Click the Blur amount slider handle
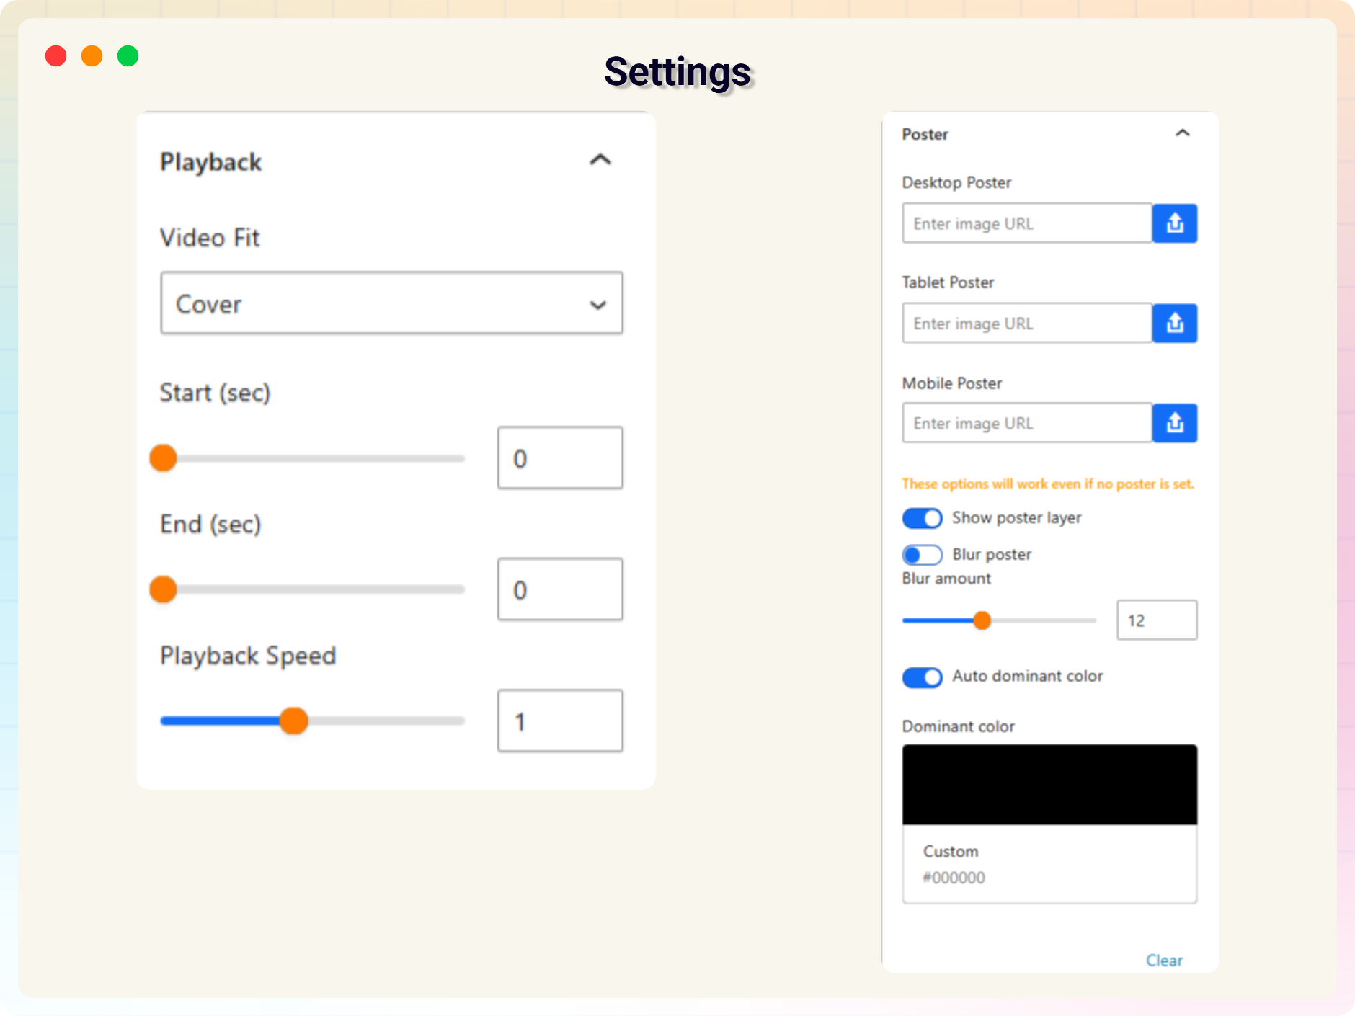 click(x=982, y=620)
